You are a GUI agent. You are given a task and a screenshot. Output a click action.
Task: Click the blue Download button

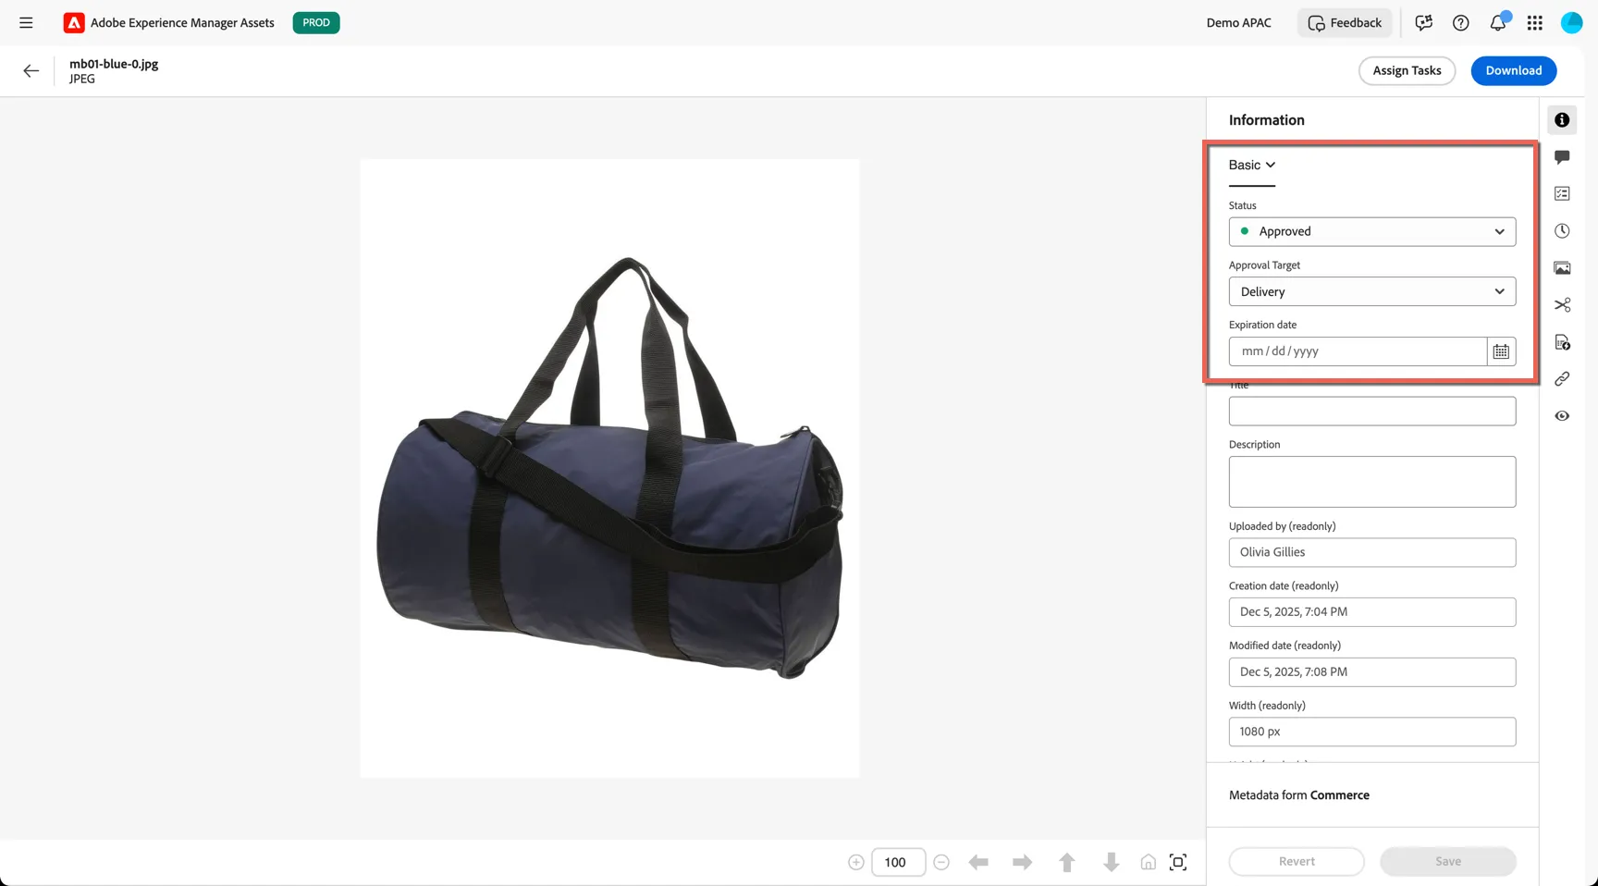[x=1514, y=70]
